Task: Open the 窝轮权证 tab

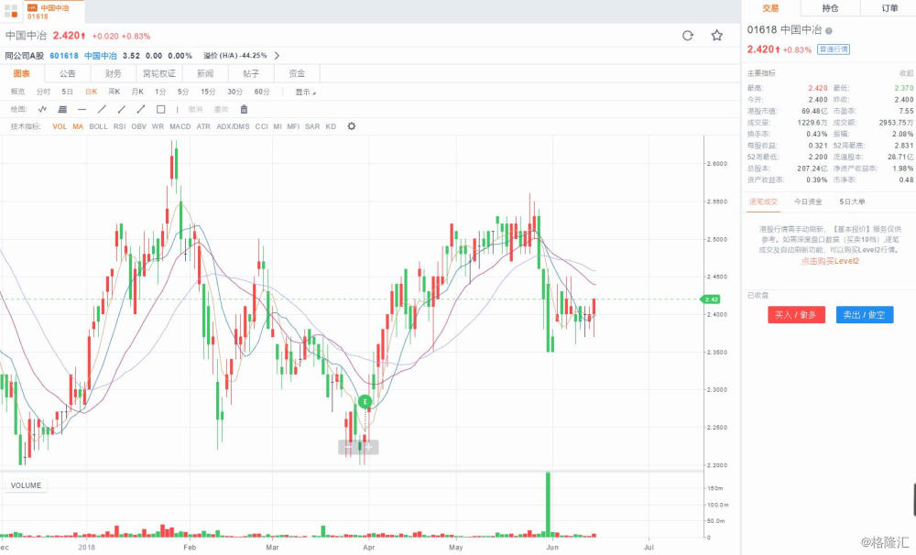Action: coord(158,73)
